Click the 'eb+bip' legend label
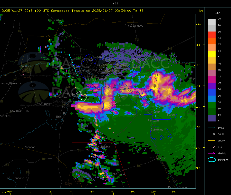This screenshot has height=195, width=231. tap(222, 153)
